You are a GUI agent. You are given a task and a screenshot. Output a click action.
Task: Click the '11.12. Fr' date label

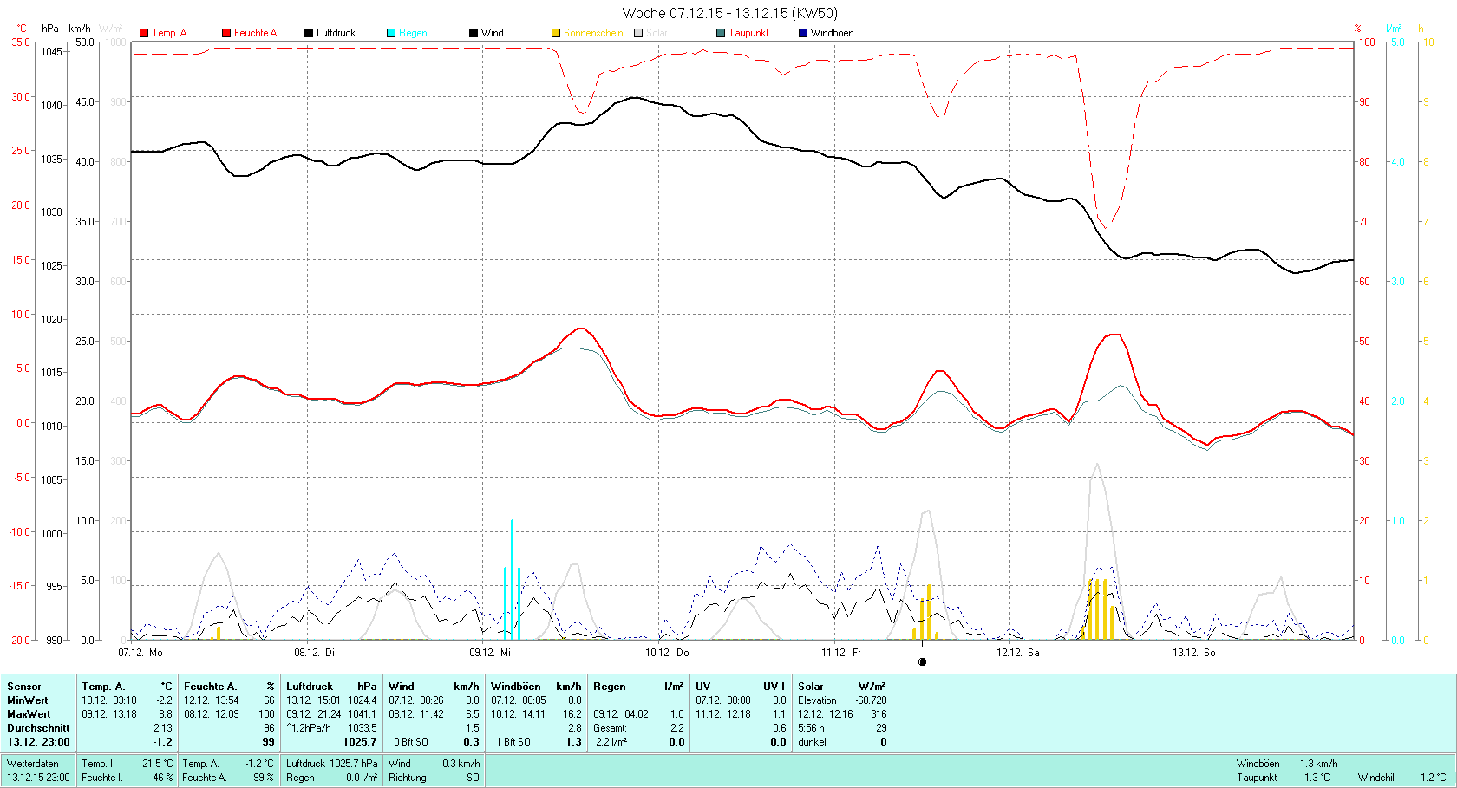point(841,653)
